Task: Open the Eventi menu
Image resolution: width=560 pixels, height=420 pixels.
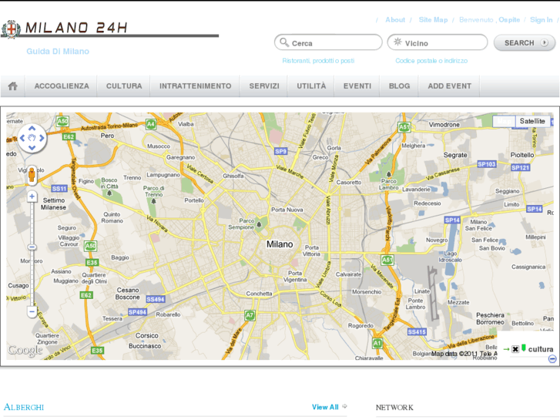Action: 357,86
